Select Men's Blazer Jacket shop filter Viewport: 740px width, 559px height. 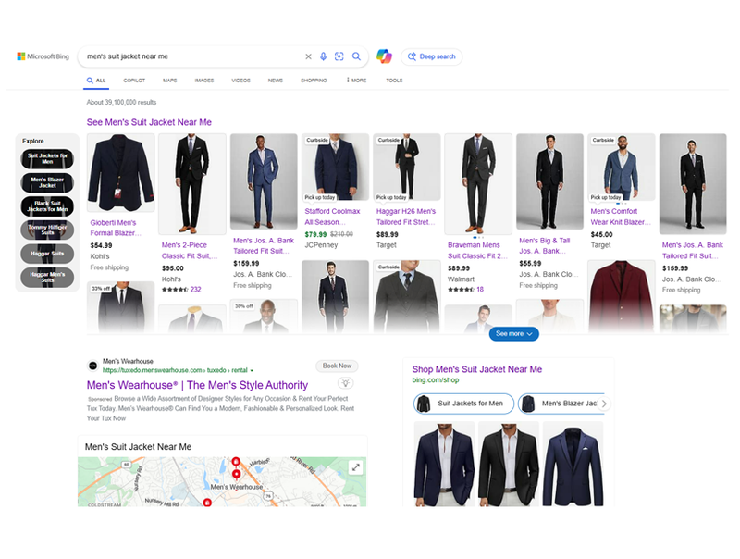click(x=561, y=404)
